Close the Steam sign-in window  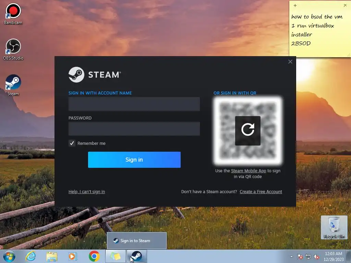[x=290, y=62]
